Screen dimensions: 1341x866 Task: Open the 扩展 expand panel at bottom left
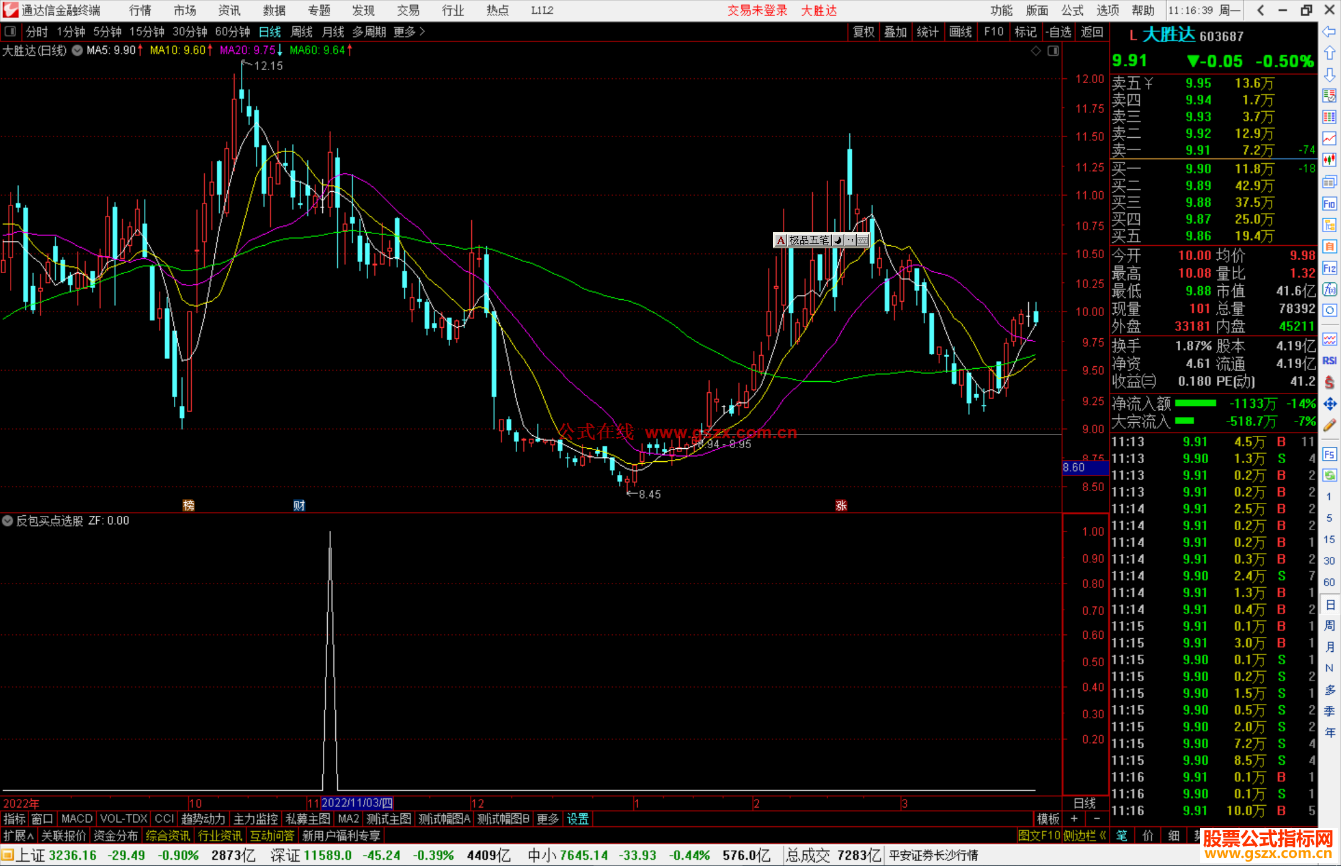tap(18, 836)
